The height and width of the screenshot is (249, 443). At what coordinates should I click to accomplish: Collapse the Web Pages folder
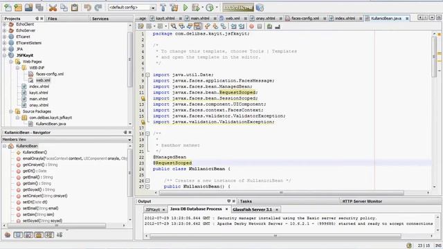11,62
